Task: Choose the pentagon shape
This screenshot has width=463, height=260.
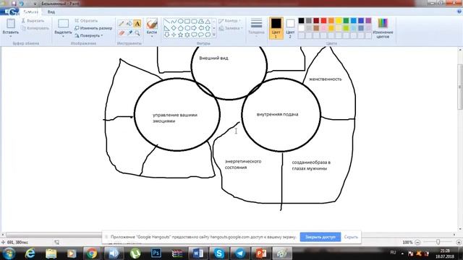Action: 180,28
